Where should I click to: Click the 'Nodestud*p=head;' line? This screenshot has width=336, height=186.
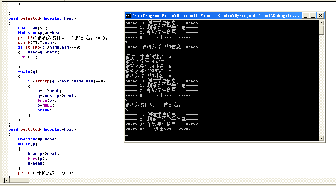[x=37, y=139]
